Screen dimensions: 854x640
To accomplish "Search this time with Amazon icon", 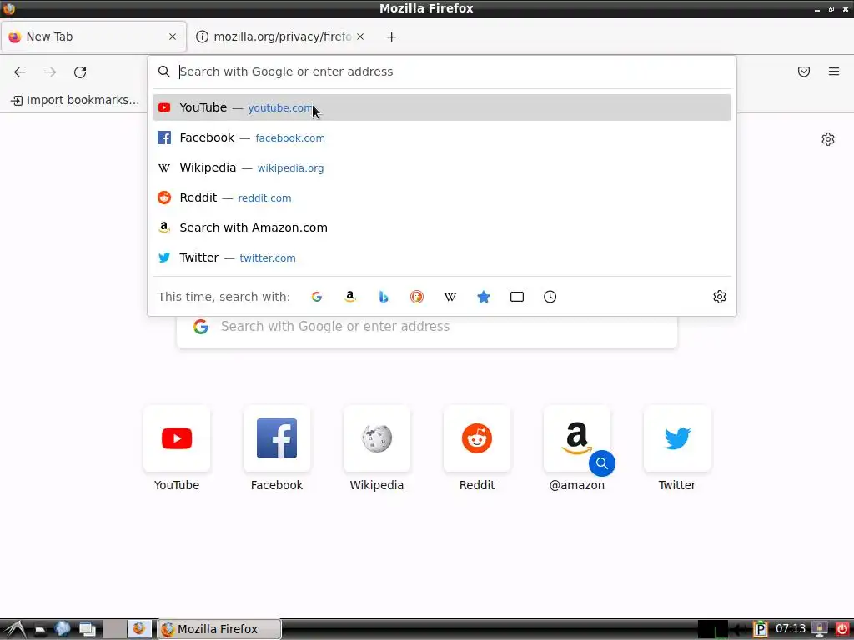I will pos(349,297).
